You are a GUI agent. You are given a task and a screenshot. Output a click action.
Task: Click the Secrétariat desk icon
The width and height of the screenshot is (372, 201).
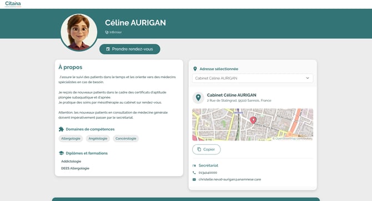(194, 165)
